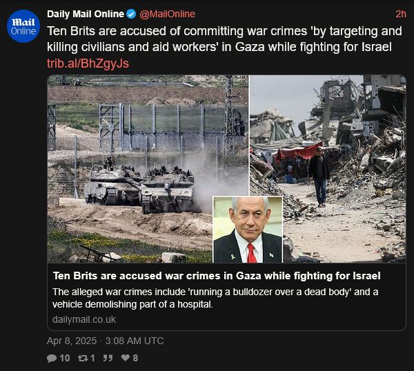Open the trib.al/BhZgyJs link
The image size is (414, 371).
(x=88, y=63)
